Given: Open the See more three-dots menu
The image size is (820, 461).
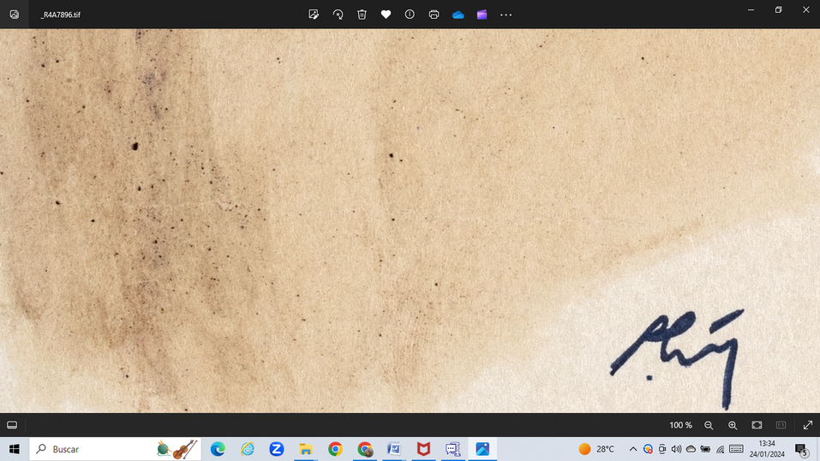Looking at the screenshot, I should pos(506,15).
